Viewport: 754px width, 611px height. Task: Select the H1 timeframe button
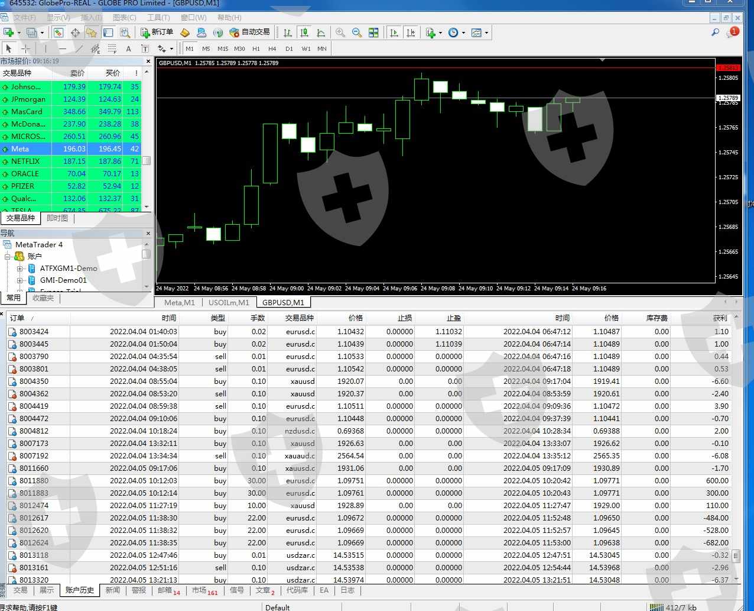point(256,49)
